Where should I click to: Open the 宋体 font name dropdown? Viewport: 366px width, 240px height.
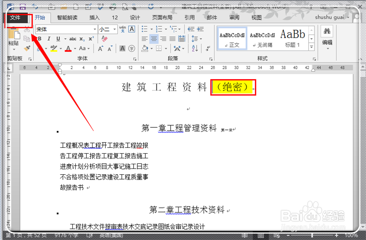click(95, 29)
